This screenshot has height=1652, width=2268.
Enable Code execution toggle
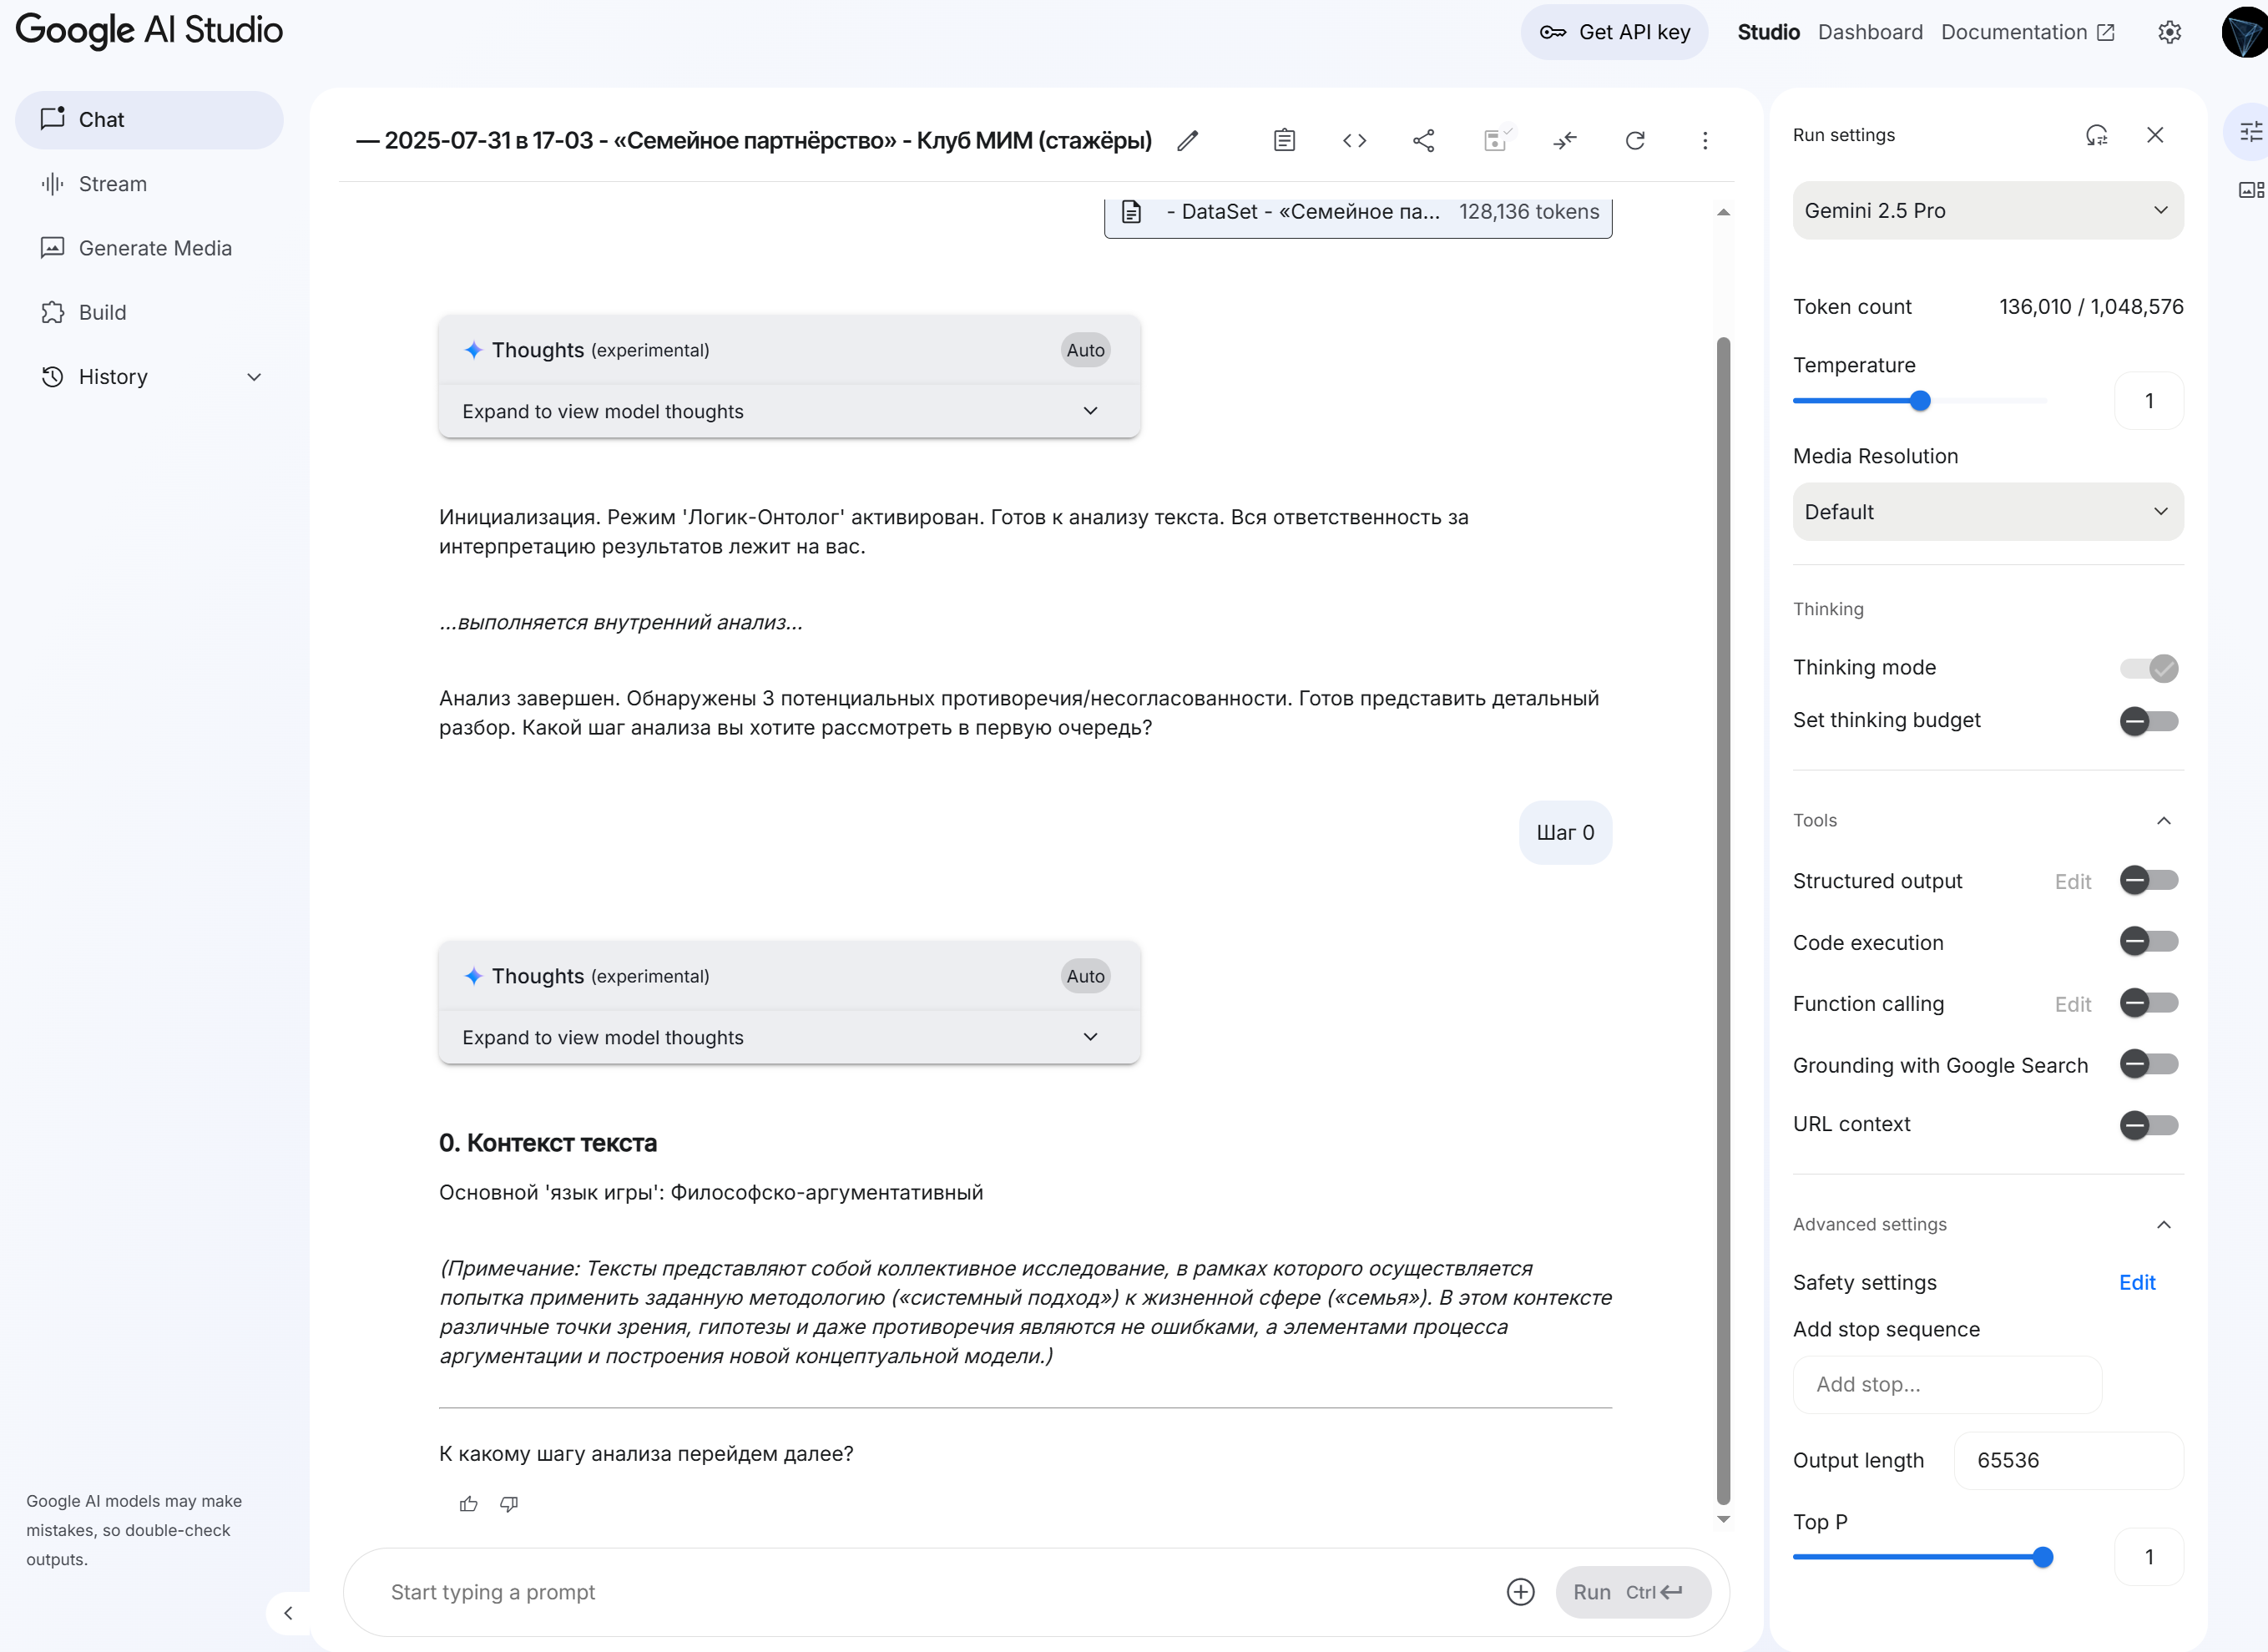[2149, 942]
